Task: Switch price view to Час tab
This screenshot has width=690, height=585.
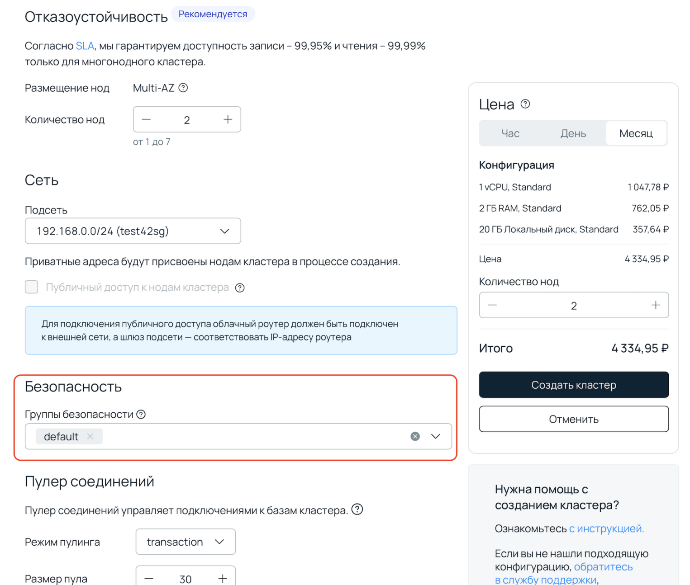Action: pos(510,133)
